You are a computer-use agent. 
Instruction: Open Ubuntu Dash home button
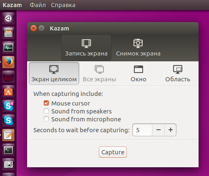pos(8,18)
